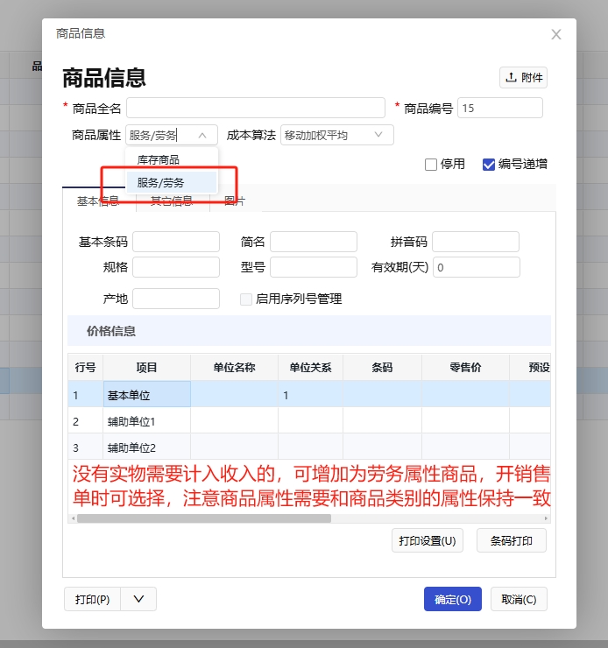Screen dimensions: 608x648
Task: Confirm with 确定(O) button
Action: coord(453,599)
